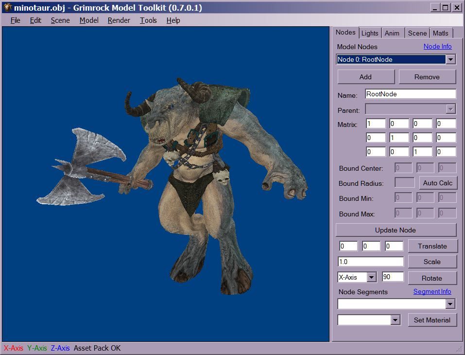This screenshot has width=465, height=355.
Task: Open the Render menu
Action: [119, 20]
